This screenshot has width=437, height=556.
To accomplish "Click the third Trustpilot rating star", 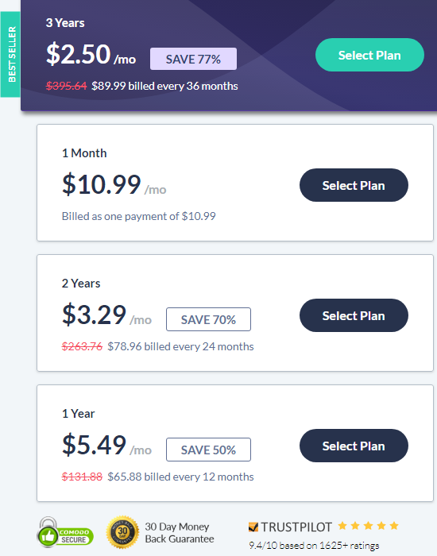I will (x=368, y=526).
